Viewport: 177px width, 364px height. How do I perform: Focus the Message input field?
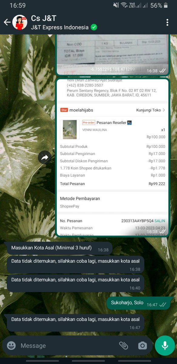pyautogui.click(x=67, y=345)
